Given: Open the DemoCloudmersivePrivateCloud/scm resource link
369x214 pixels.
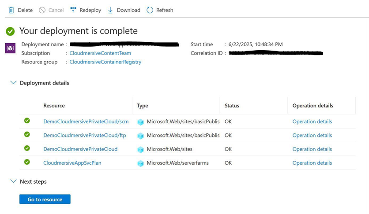Looking at the screenshot, I should [86, 122].
